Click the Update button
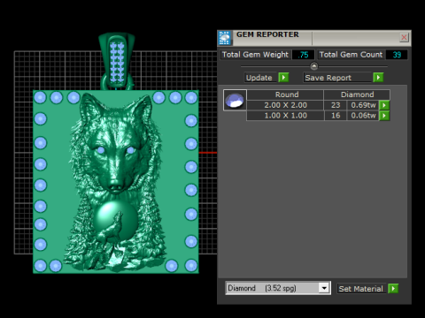 tap(259, 78)
